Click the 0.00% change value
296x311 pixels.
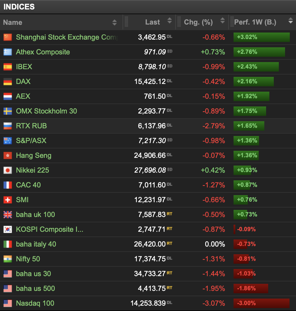215,244
